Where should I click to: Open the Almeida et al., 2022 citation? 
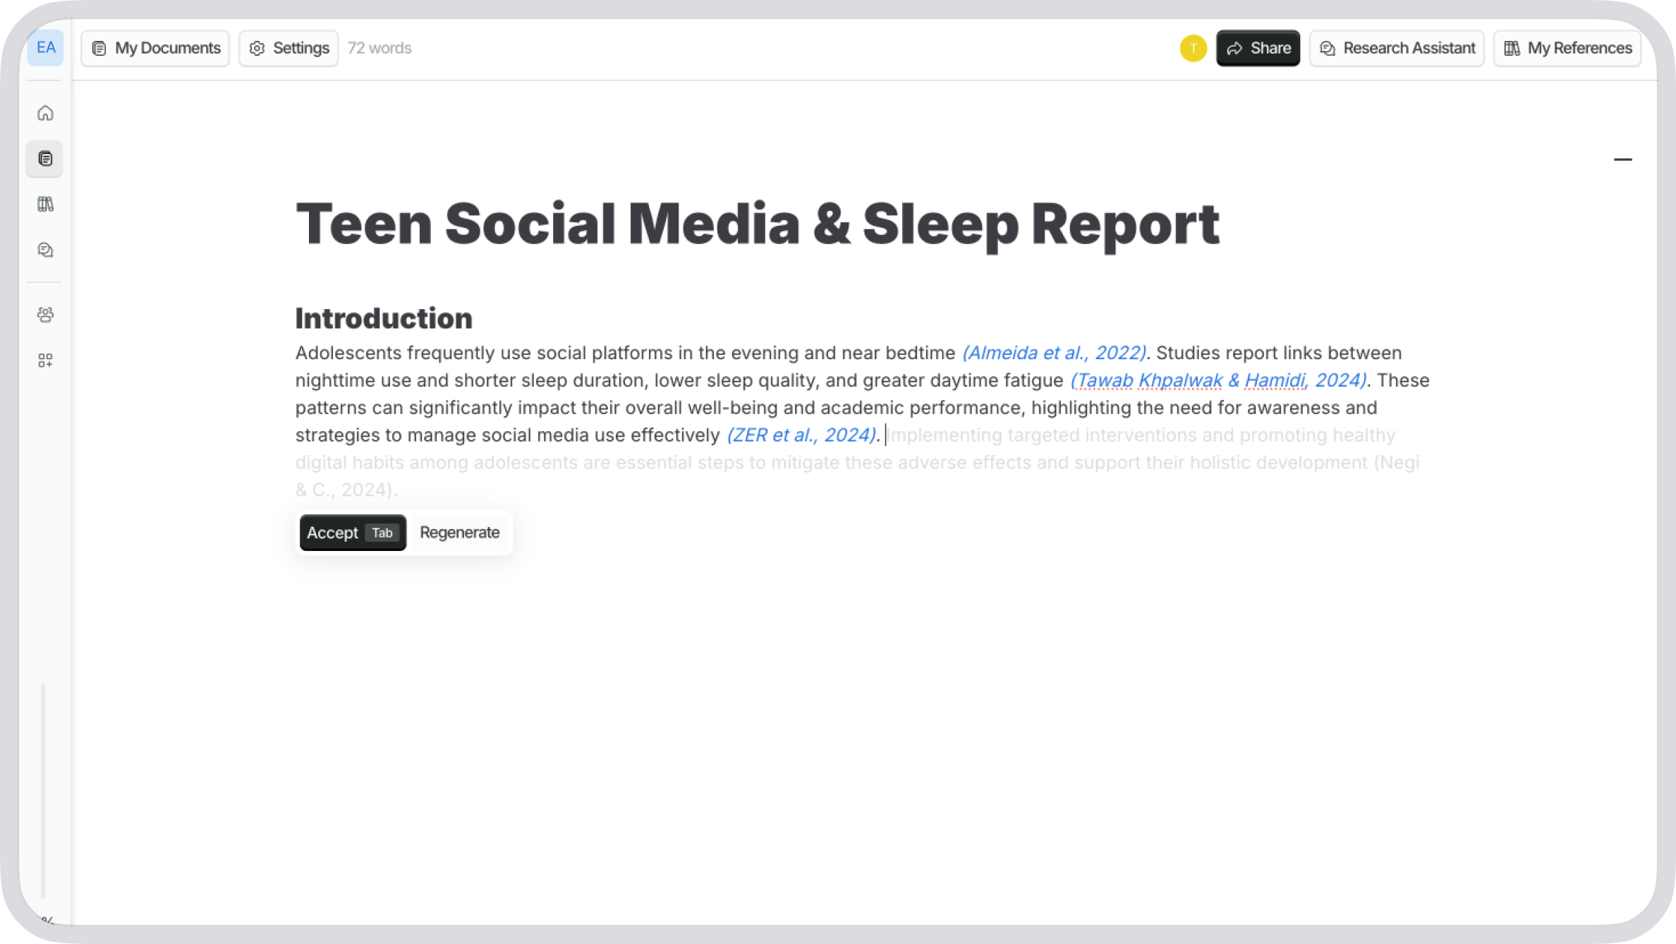(1054, 353)
